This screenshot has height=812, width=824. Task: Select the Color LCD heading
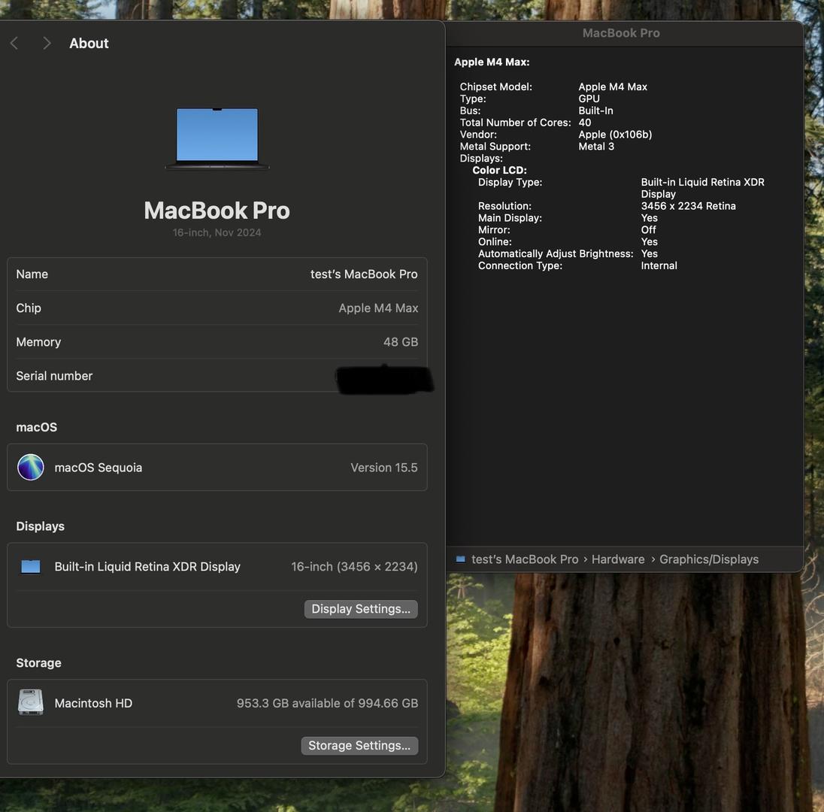(499, 171)
